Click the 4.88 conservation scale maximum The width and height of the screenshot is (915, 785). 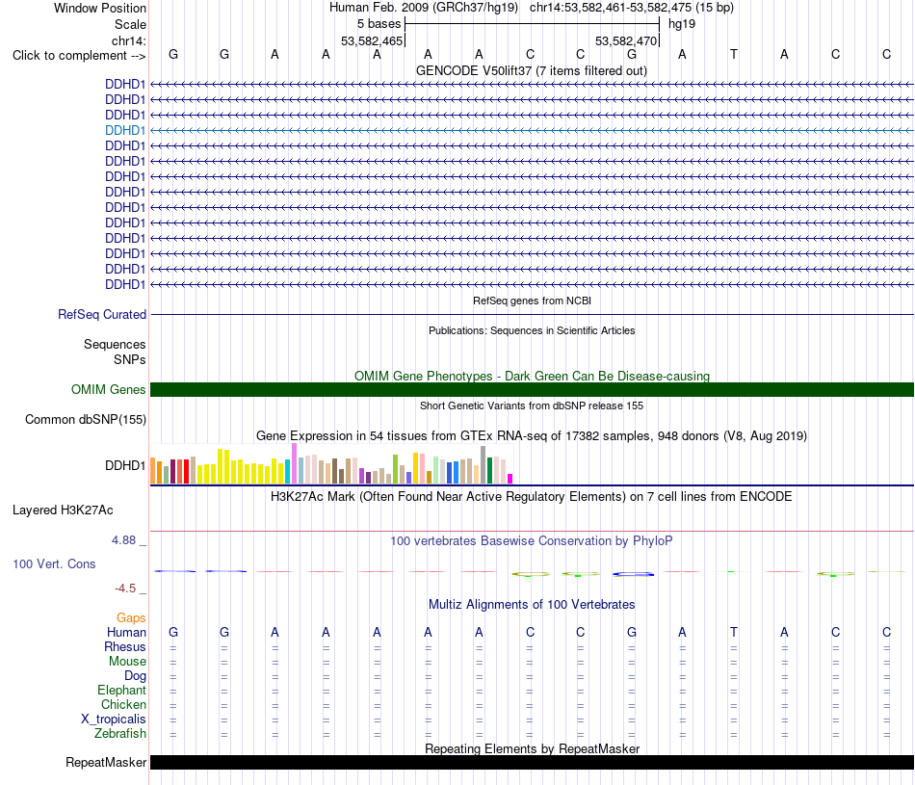[x=123, y=540]
